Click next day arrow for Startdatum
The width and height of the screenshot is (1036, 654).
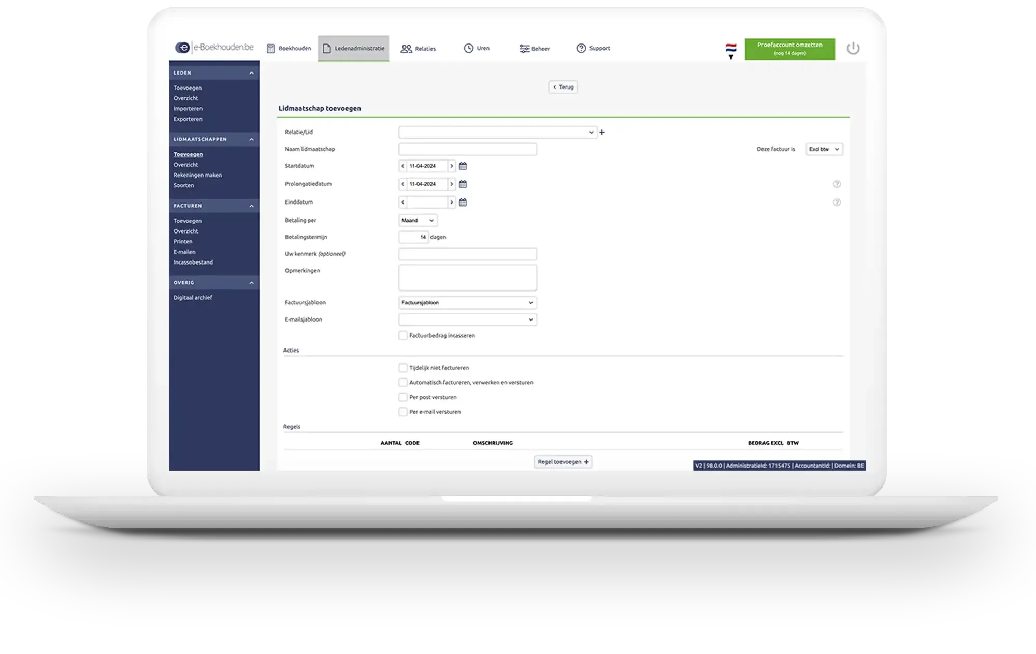(x=452, y=166)
